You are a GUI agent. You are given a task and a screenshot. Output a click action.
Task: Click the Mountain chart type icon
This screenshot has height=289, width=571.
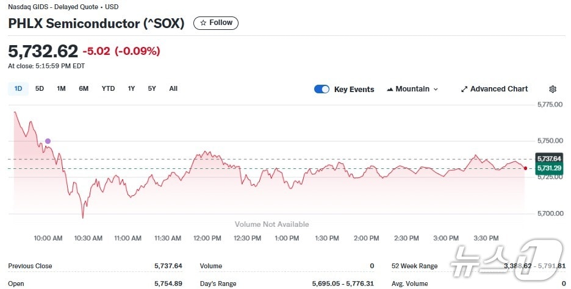pyautogui.click(x=390, y=89)
